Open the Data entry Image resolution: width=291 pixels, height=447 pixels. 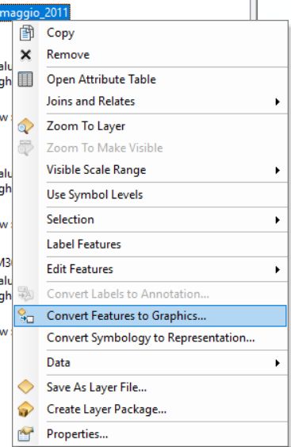151,363
